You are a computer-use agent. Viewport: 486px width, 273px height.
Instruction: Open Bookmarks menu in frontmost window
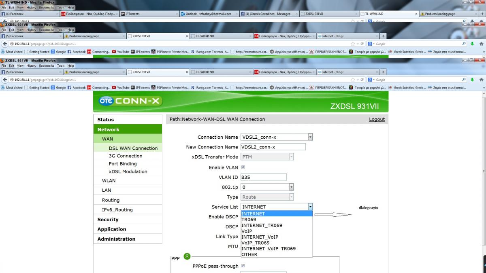click(x=47, y=66)
